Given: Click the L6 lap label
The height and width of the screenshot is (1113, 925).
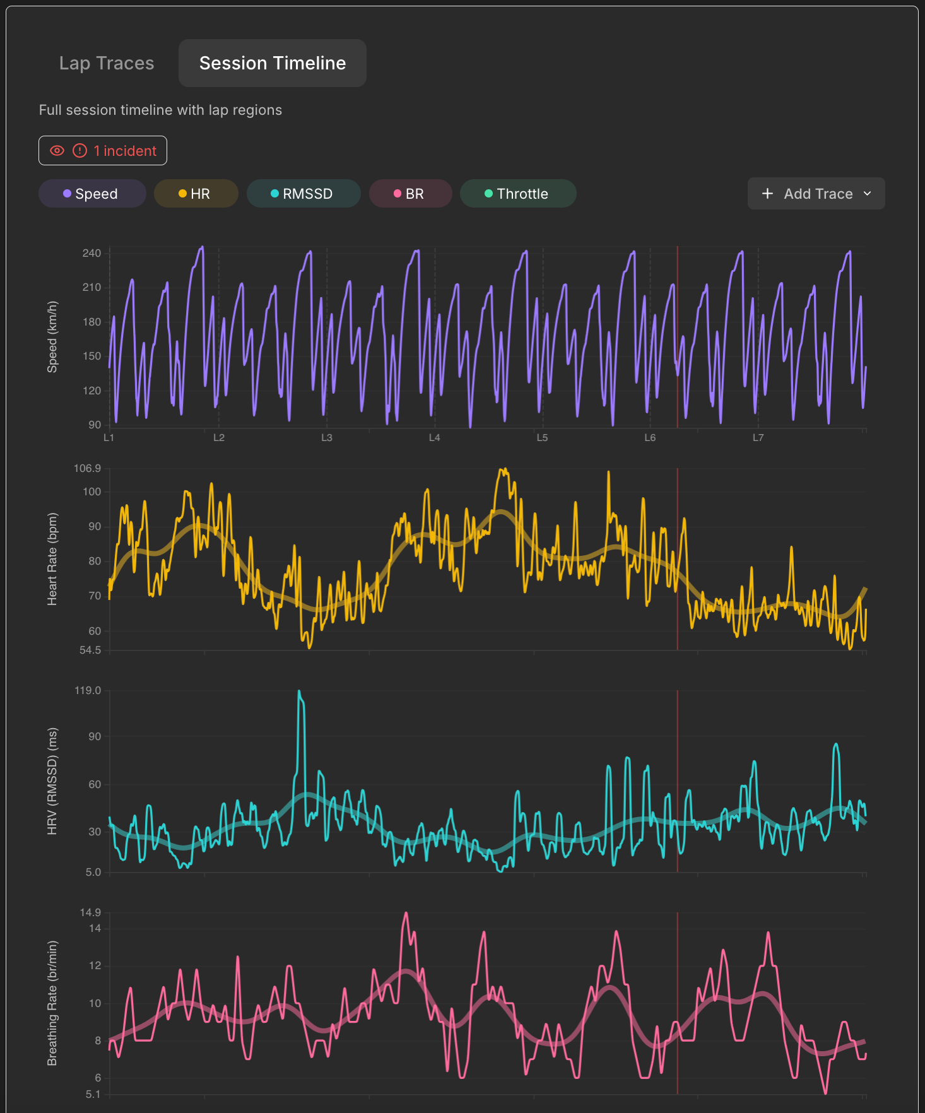Looking at the screenshot, I should click(x=651, y=438).
